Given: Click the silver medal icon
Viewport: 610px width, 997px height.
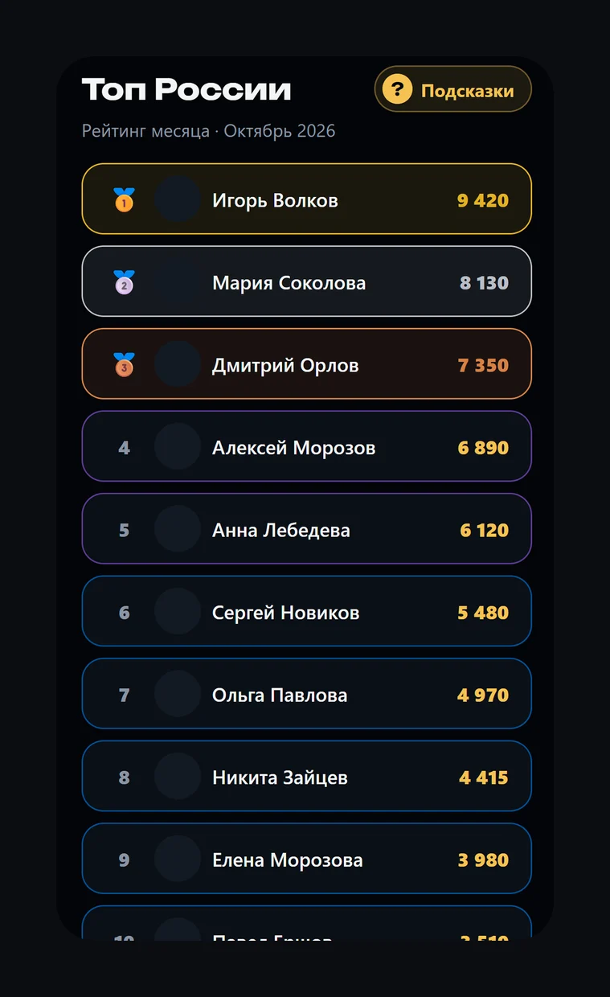Looking at the screenshot, I should coord(124,282).
